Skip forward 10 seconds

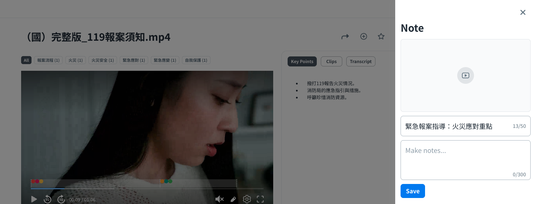[x=61, y=199]
